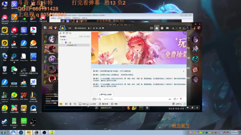Open the list panel icon in top-right toolbar
The width and height of the screenshot is (241, 135).
coord(162,28)
